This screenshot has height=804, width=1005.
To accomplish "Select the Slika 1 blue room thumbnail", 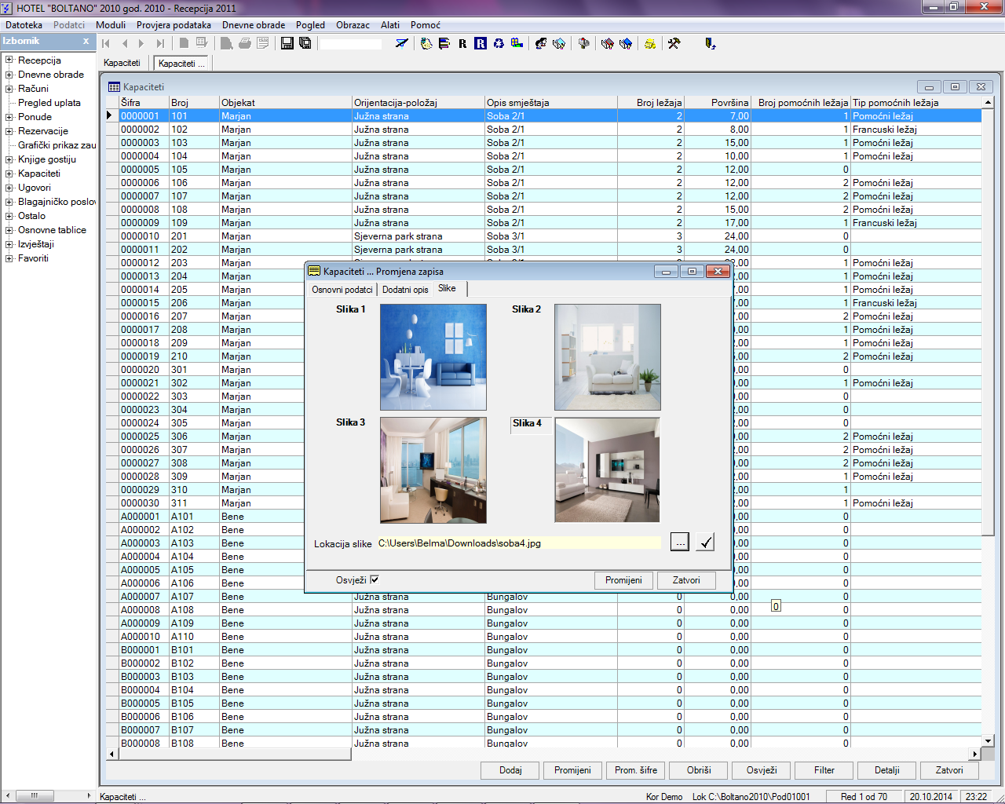I will click(x=433, y=357).
